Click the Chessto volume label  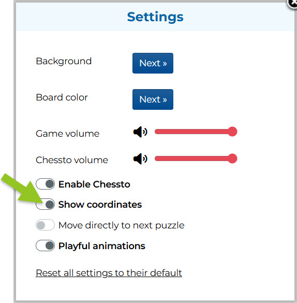72,160
